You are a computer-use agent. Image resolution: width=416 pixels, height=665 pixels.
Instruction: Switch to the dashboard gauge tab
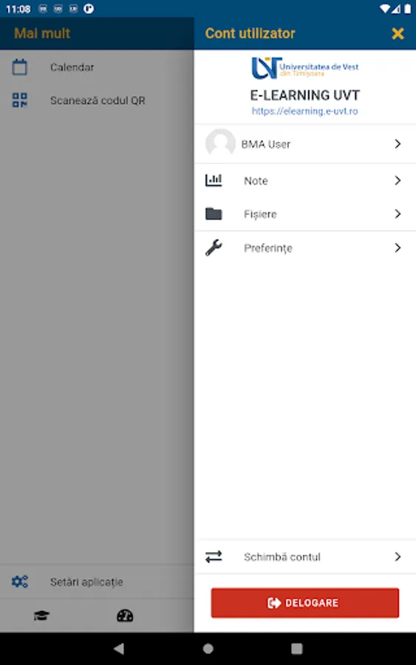(x=125, y=615)
